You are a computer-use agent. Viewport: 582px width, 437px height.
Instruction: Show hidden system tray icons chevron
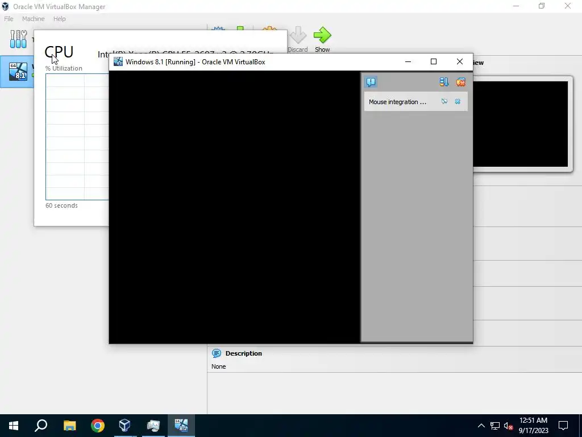pyautogui.click(x=481, y=426)
